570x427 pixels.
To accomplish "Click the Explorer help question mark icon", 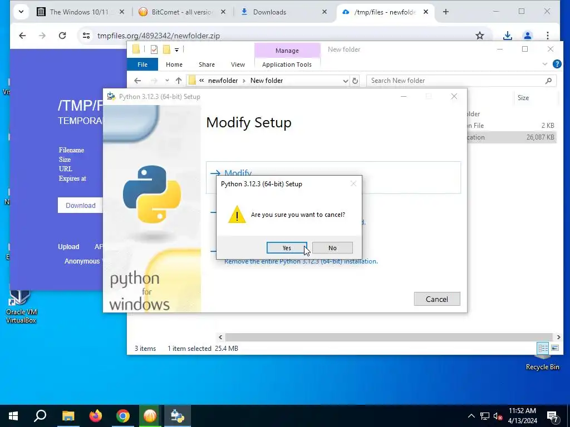I will pos(557,64).
